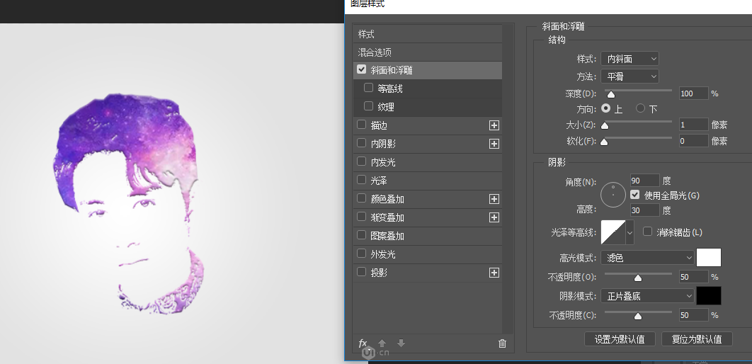The height and width of the screenshot is (364, 752).
Task: Click the 设置为默认值 button
Action: tap(620, 339)
